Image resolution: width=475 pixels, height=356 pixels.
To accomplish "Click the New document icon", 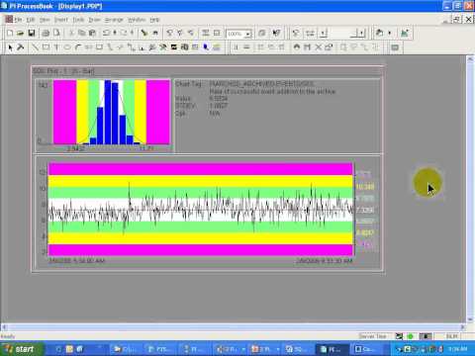I will [10, 33].
